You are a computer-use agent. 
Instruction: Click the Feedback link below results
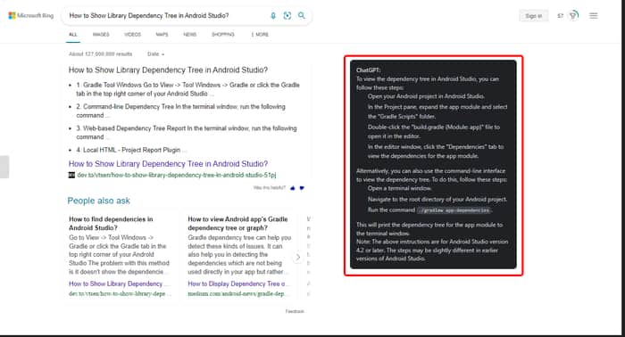tap(295, 311)
